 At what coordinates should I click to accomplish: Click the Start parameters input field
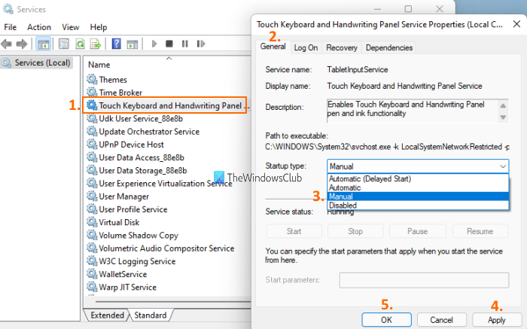[x=424, y=280]
